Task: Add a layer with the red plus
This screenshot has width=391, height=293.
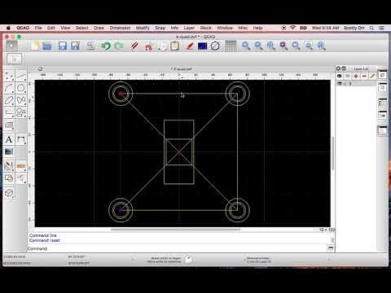Action: [356, 76]
